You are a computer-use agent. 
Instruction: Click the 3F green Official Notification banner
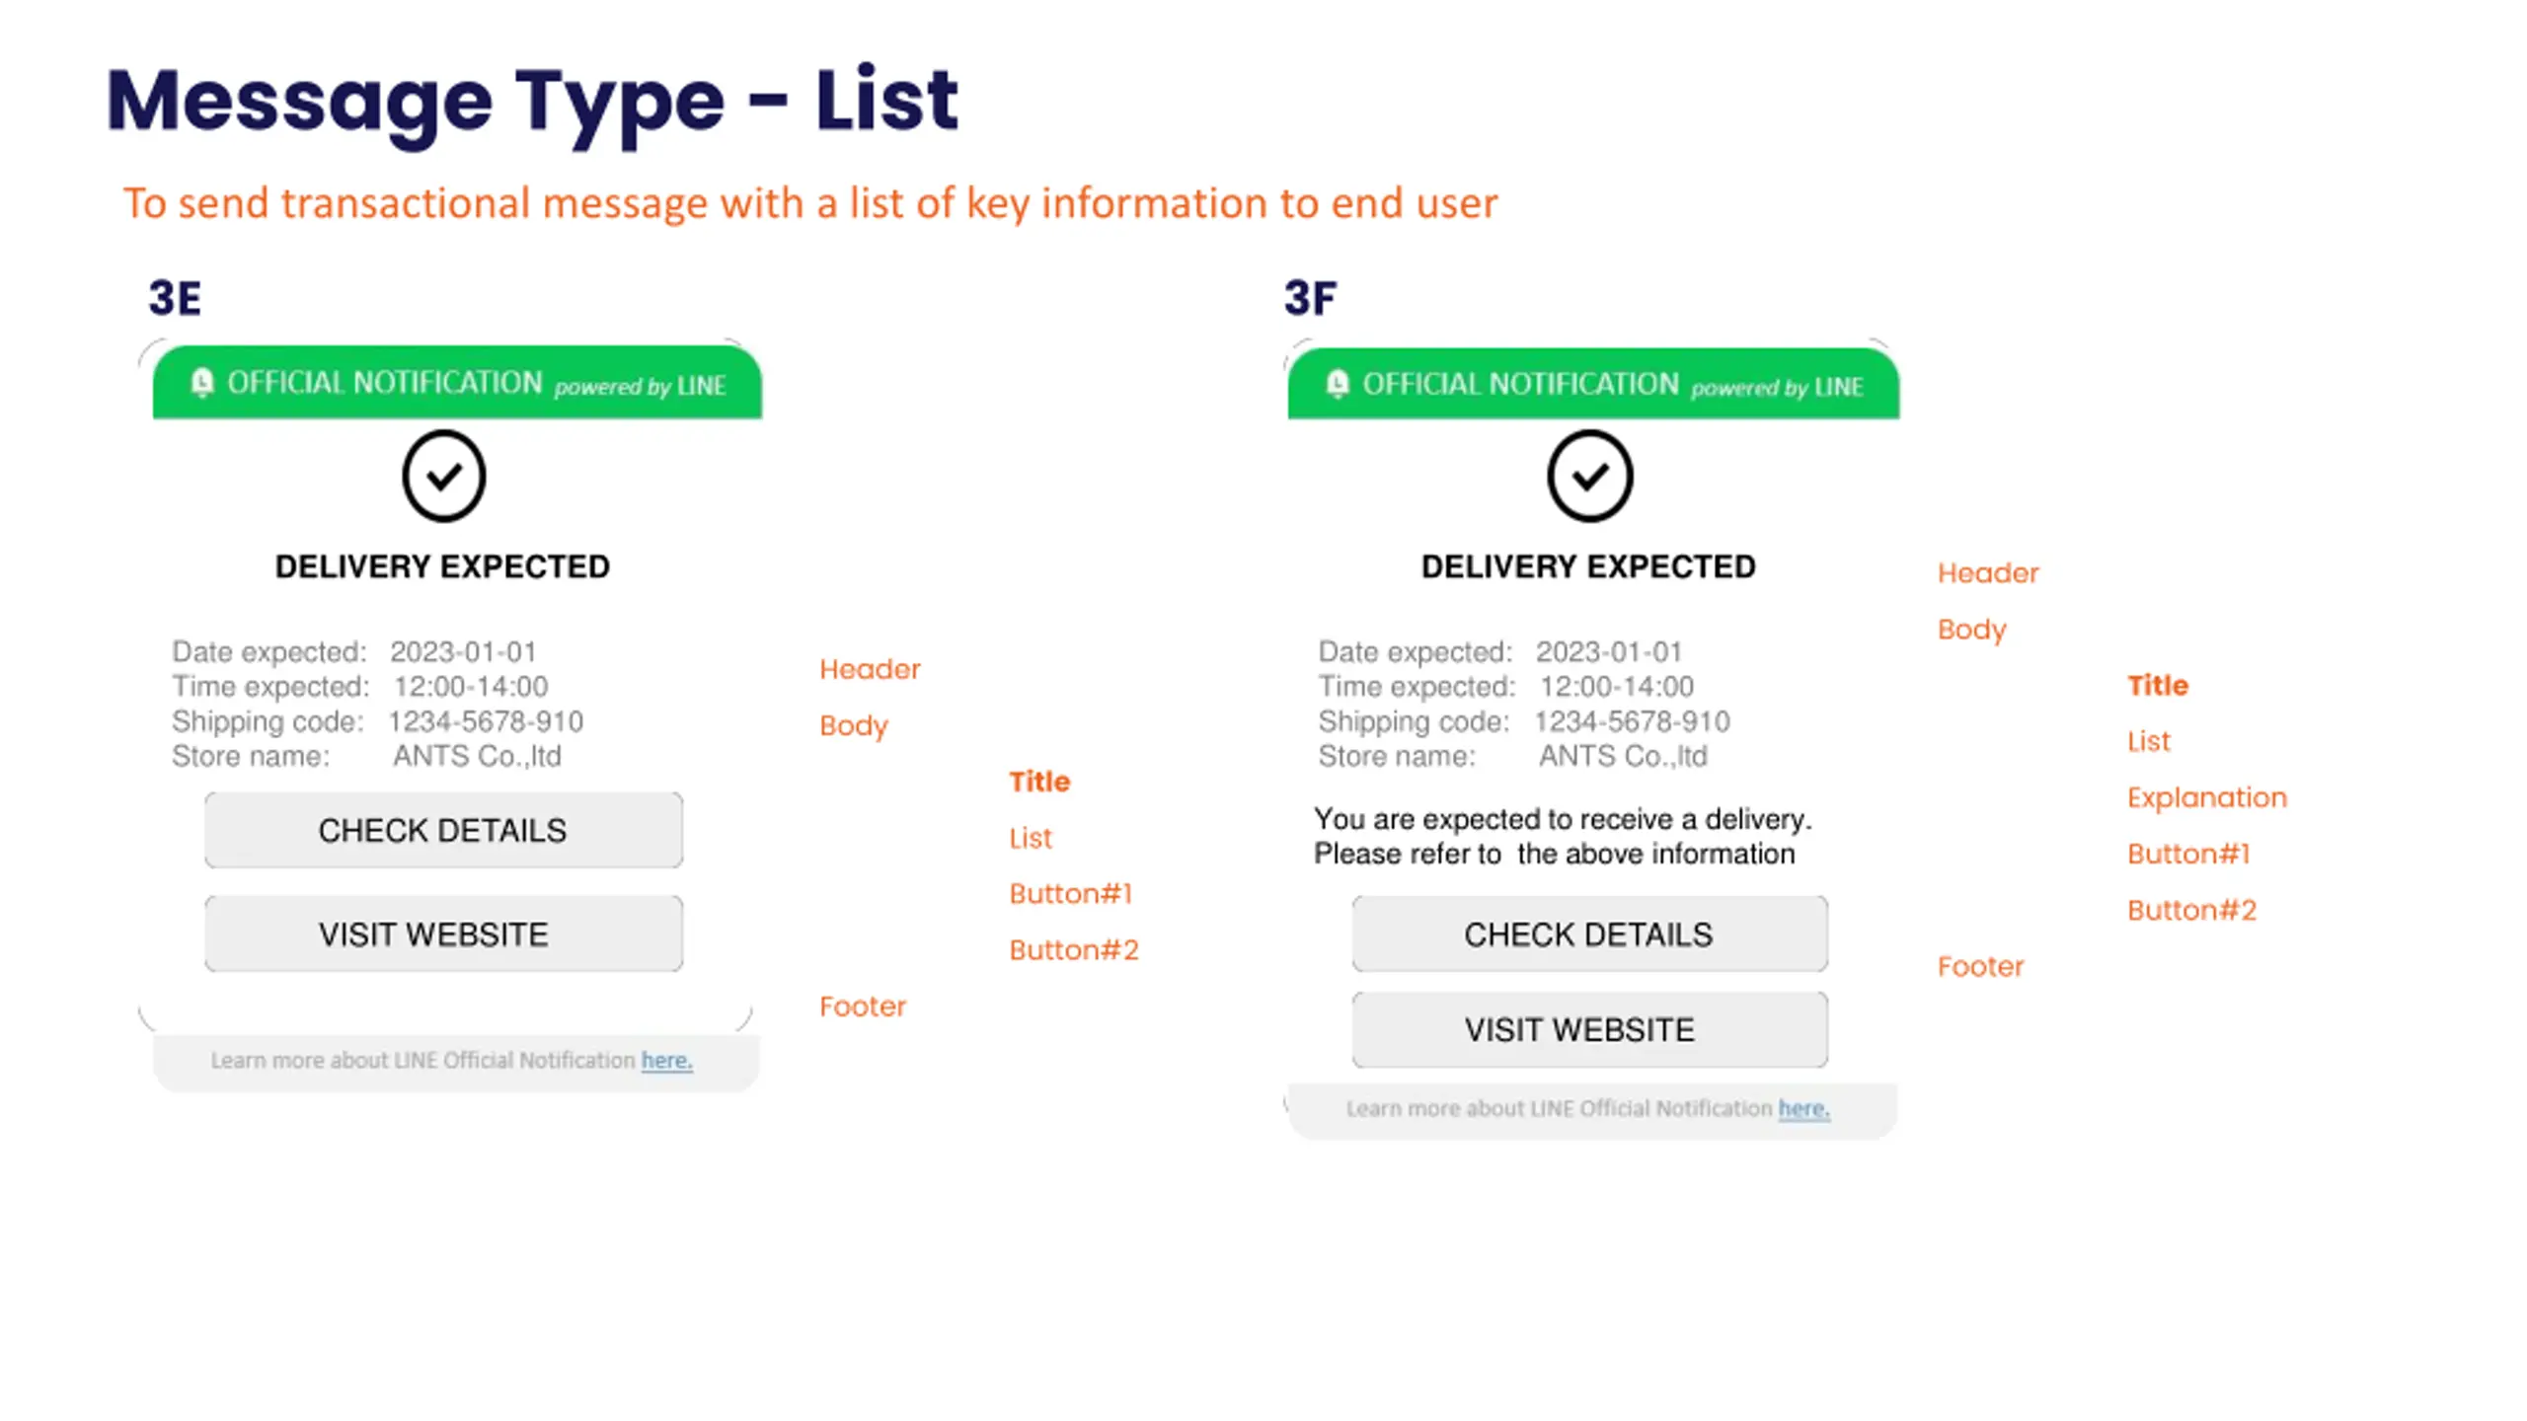[1592, 384]
